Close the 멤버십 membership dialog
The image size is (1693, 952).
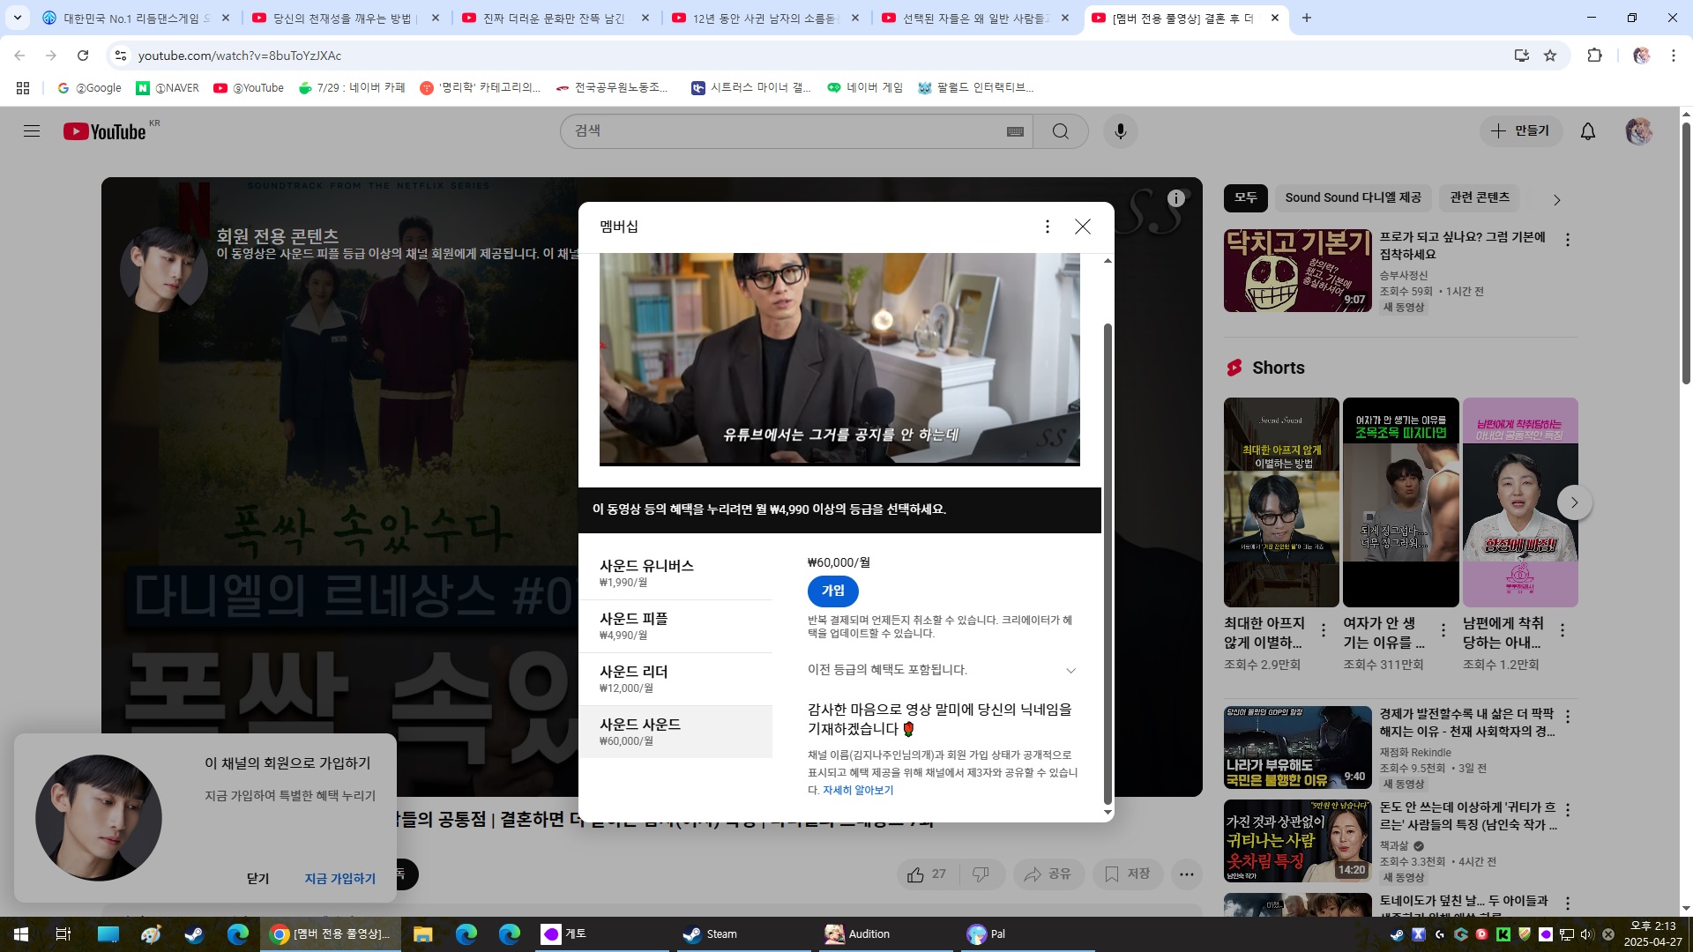[x=1083, y=227]
